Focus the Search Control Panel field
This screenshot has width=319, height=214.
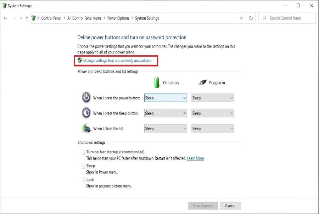click(287, 18)
